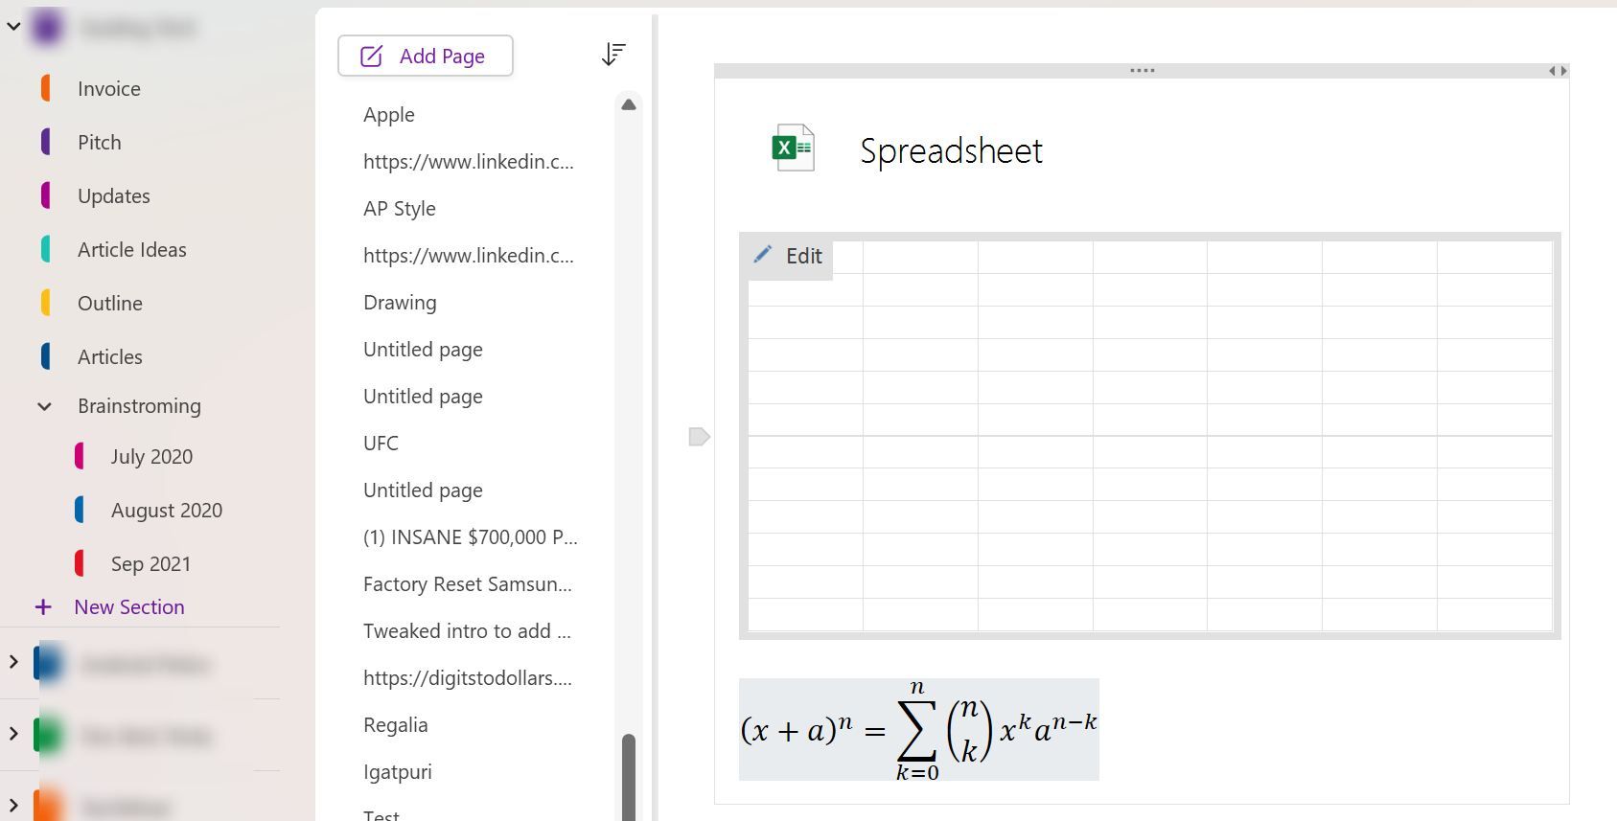Expand the green notebook in sidebar
This screenshot has width=1617, height=821.
point(13,735)
